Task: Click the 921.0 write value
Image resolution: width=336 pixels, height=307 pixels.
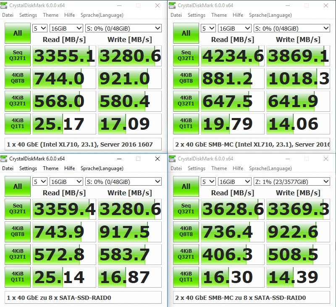Action: [130, 79]
